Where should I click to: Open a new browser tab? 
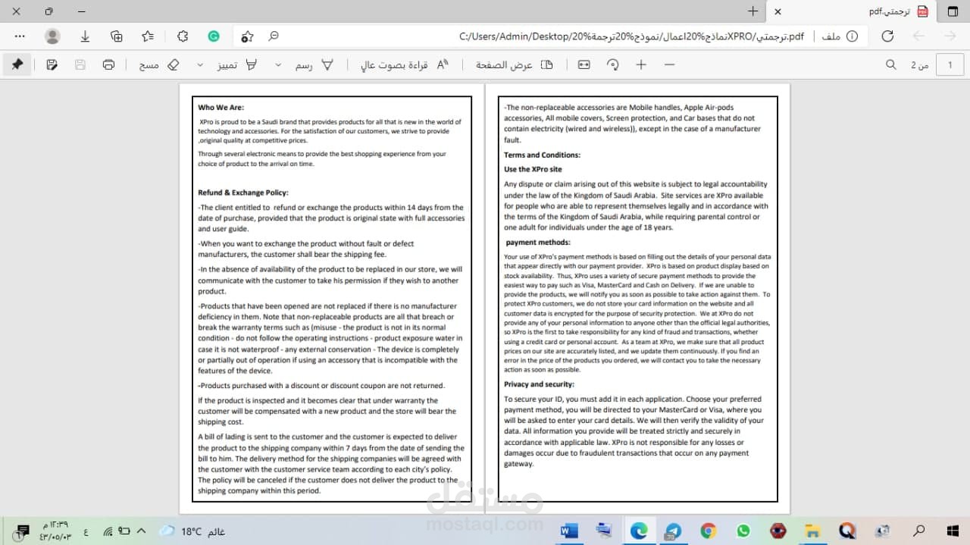point(753,11)
